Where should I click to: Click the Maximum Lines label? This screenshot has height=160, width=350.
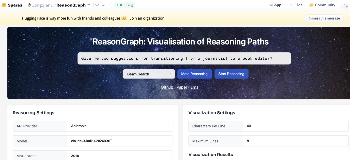205,141
